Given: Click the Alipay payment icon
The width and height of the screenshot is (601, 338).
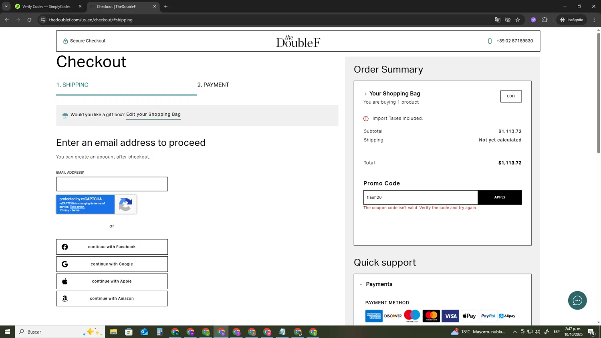Looking at the screenshot, I should click(x=507, y=316).
